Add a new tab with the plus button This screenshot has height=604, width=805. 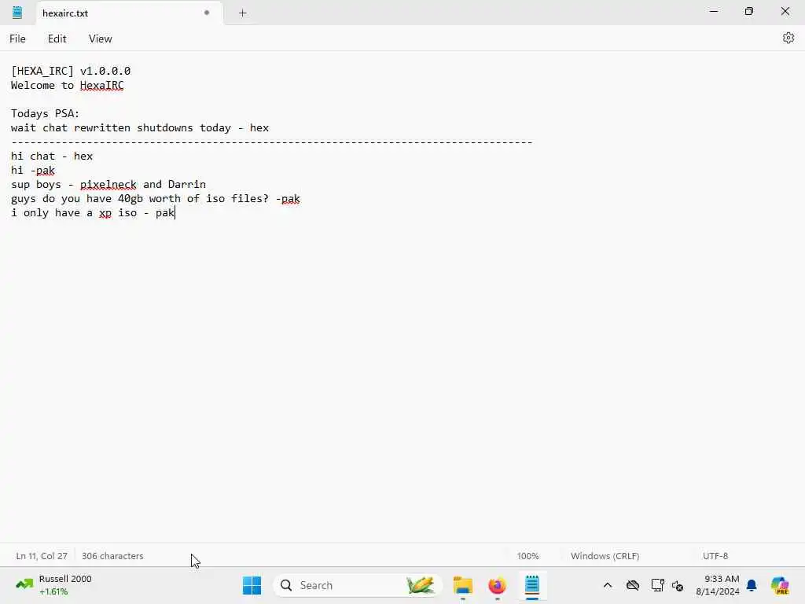coord(243,13)
